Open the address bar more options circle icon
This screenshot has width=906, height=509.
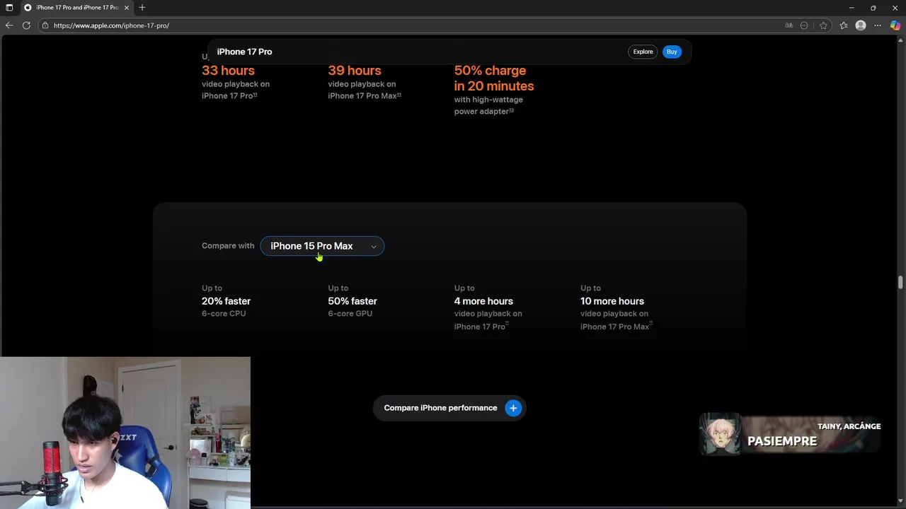(804, 25)
